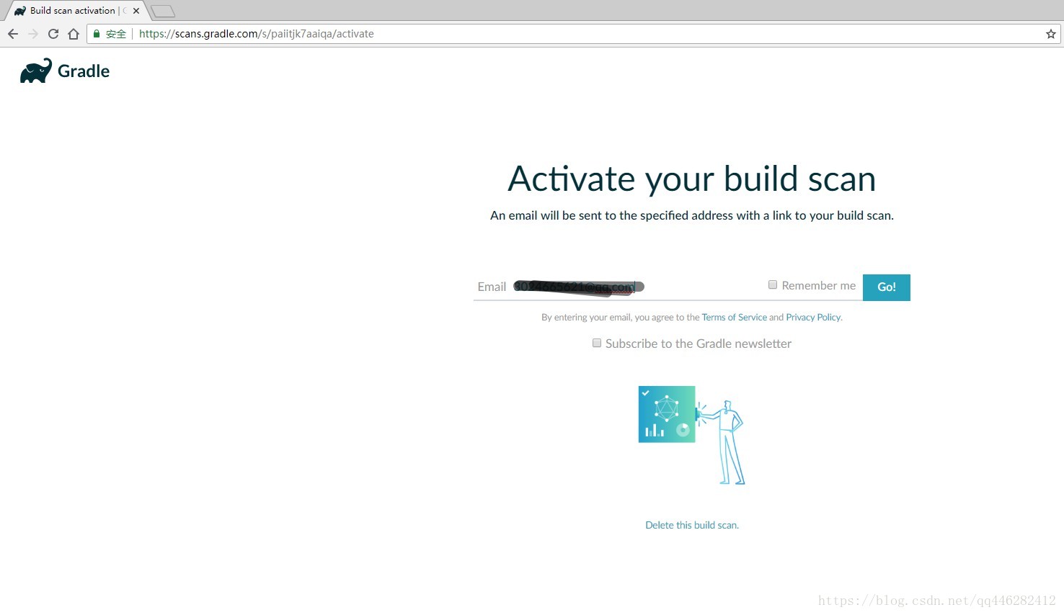Click the Gradle elephant logo
This screenshot has height=615, width=1064.
[36, 71]
